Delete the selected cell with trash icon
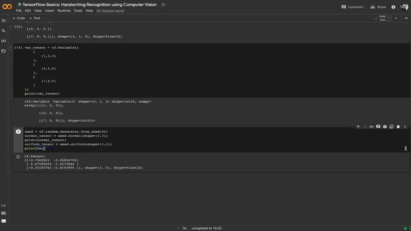The width and height of the screenshot is (411, 231). [398, 127]
